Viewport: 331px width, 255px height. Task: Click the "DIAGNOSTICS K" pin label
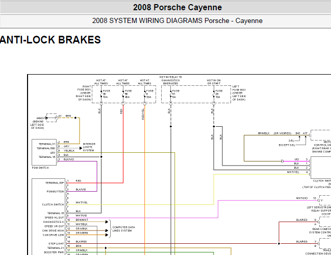click(x=54, y=222)
